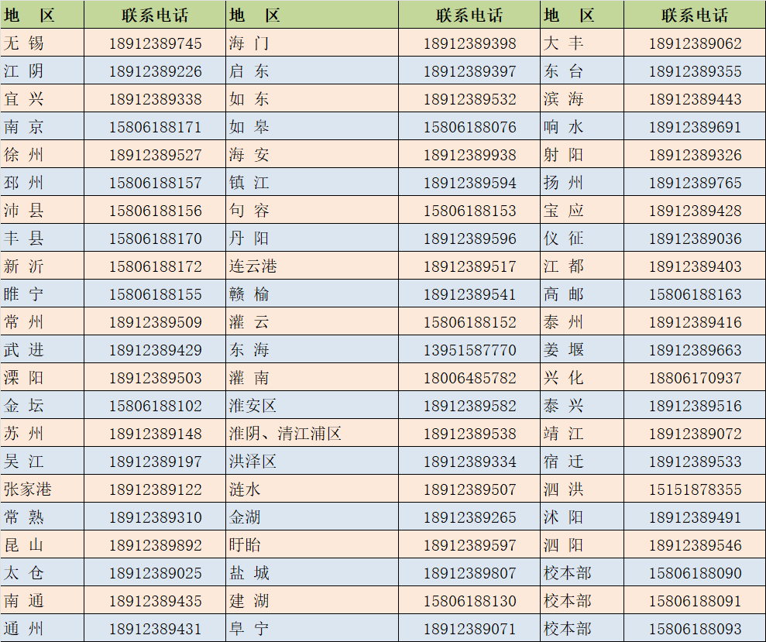This screenshot has height=642, width=766.
Task: Select phone number 18912389062 for 大丰
Action: pyautogui.click(x=695, y=43)
